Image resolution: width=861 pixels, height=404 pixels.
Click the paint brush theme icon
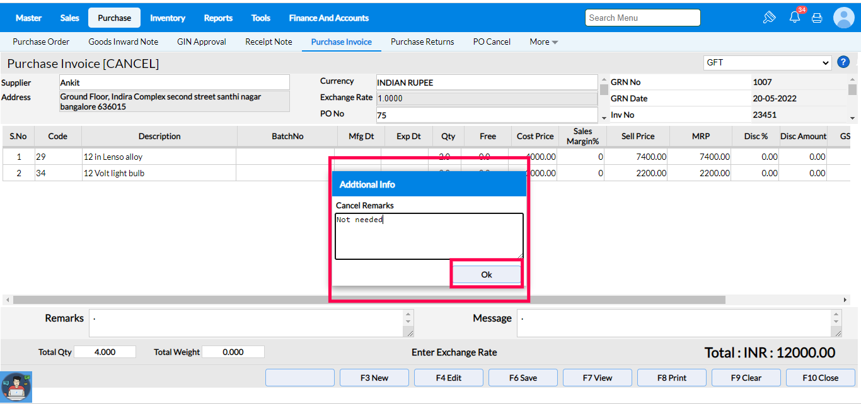[x=769, y=18]
